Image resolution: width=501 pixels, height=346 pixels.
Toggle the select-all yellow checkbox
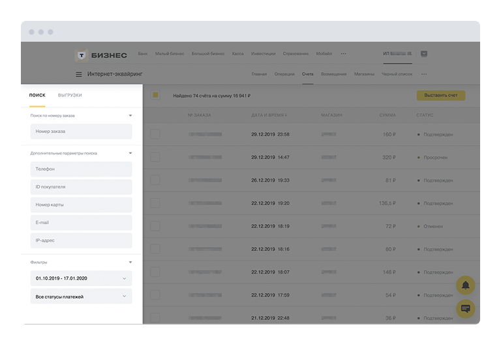tap(155, 95)
